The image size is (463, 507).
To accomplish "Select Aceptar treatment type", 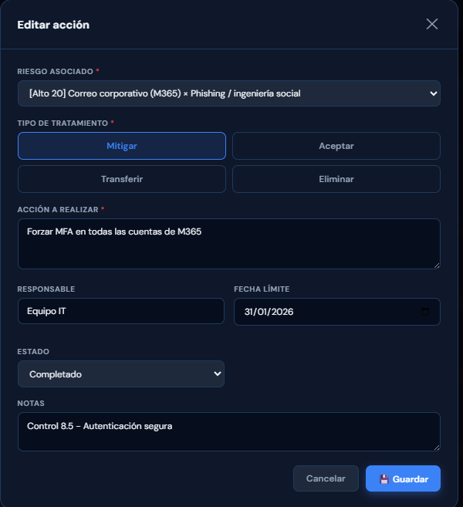I will (336, 146).
